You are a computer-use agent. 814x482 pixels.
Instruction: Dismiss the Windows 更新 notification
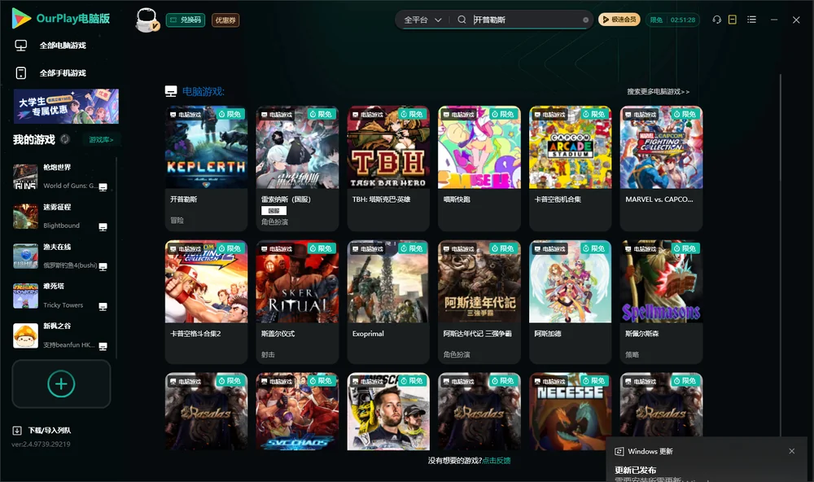coord(792,451)
